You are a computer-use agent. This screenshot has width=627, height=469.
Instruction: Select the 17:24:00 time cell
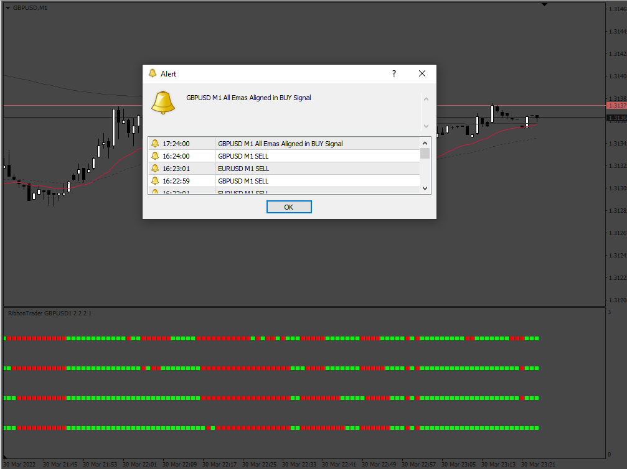[176, 144]
